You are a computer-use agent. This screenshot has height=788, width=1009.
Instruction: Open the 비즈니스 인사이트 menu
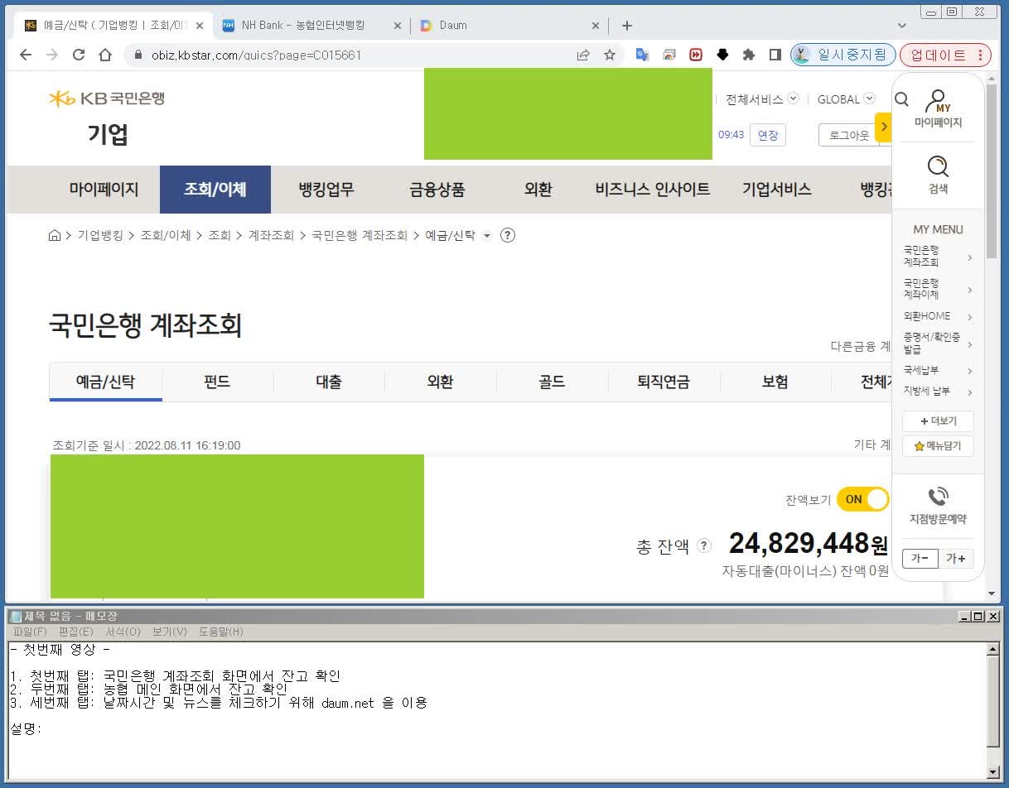coord(653,190)
